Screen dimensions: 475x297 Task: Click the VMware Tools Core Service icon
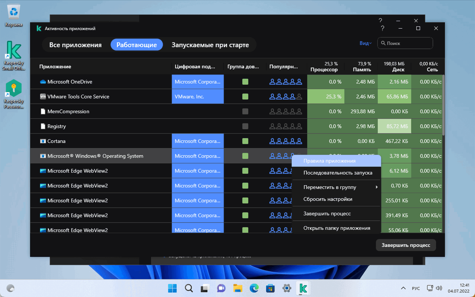point(43,97)
